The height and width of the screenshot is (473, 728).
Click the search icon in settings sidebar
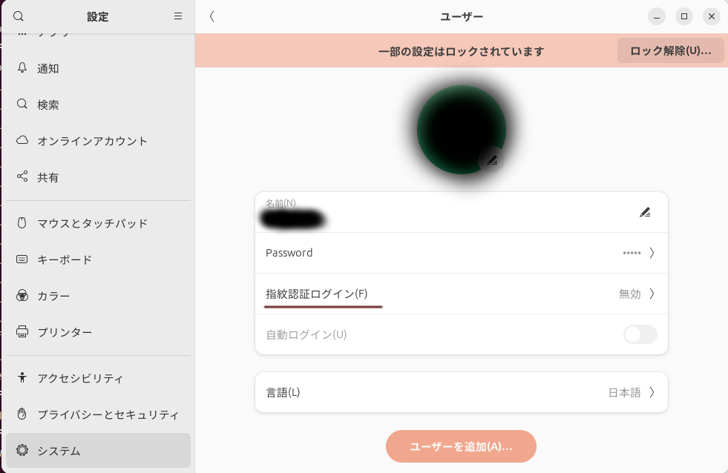[19, 16]
